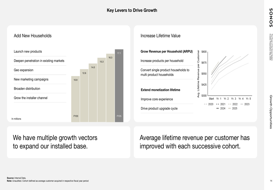Viewport: 278px width, 190px height.
Task: Click the $800 axis label
Action: click(204, 52)
